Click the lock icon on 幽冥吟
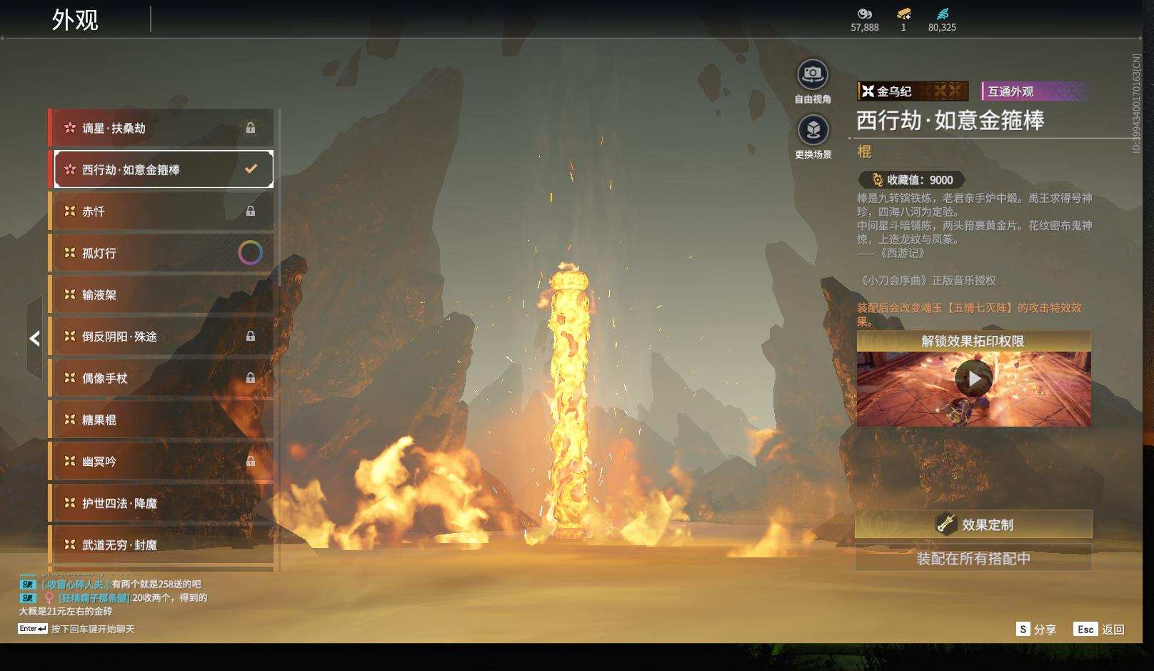Viewport: 1154px width, 671px height. point(251,461)
